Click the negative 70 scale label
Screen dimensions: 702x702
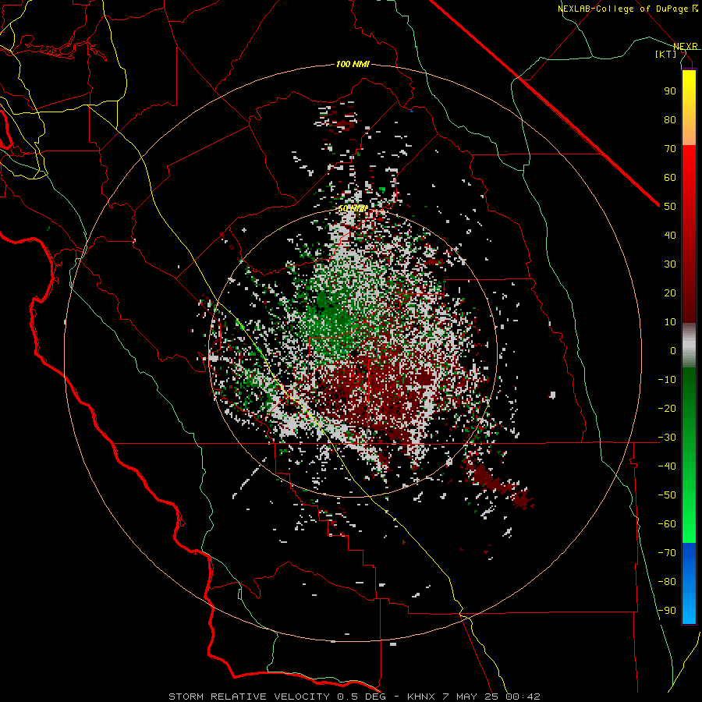(667, 553)
